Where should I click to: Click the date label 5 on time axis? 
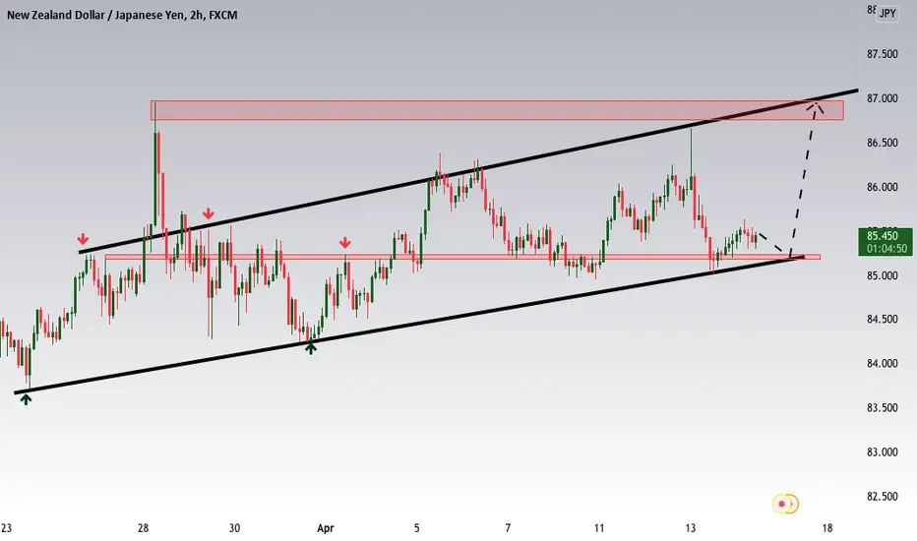point(417,528)
